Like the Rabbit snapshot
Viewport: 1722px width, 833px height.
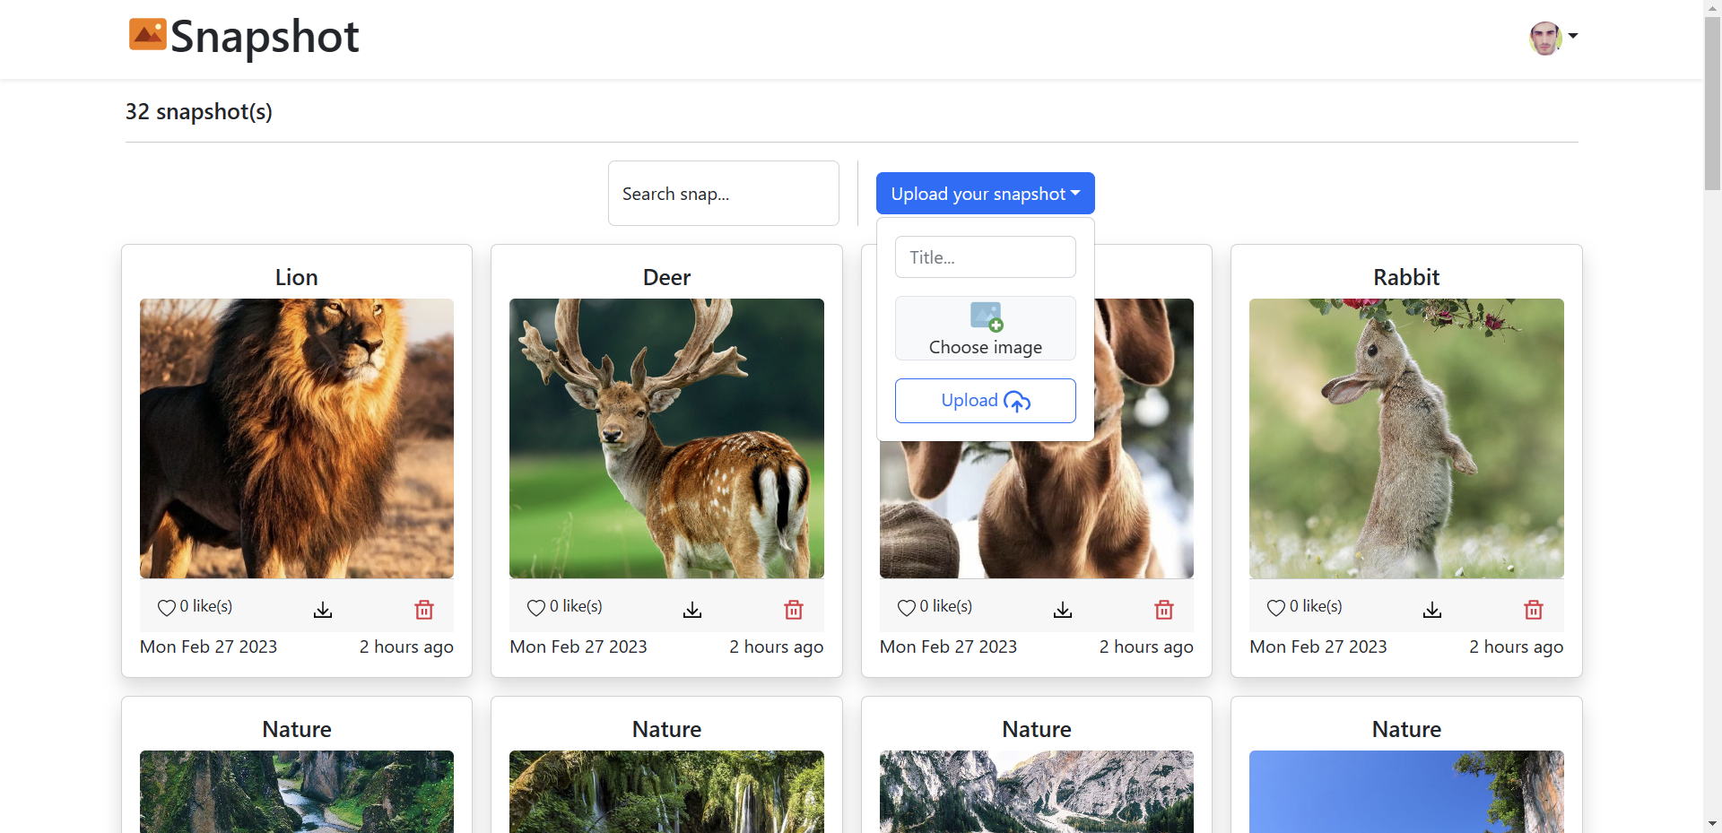[x=1276, y=607]
